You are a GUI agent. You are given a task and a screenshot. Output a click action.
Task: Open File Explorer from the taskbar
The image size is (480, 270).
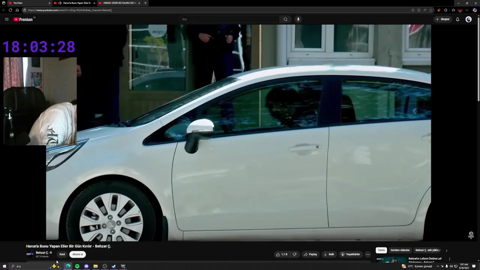tap(96, 266)
